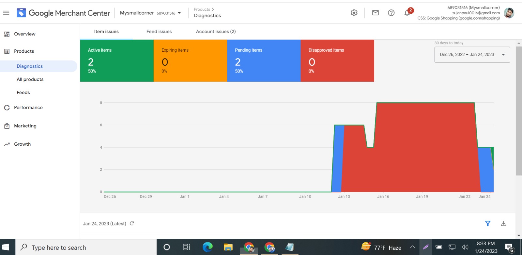522x255 pixels.
Task: Click the Products breadcrumb link
Action: [x=202, y=9]
